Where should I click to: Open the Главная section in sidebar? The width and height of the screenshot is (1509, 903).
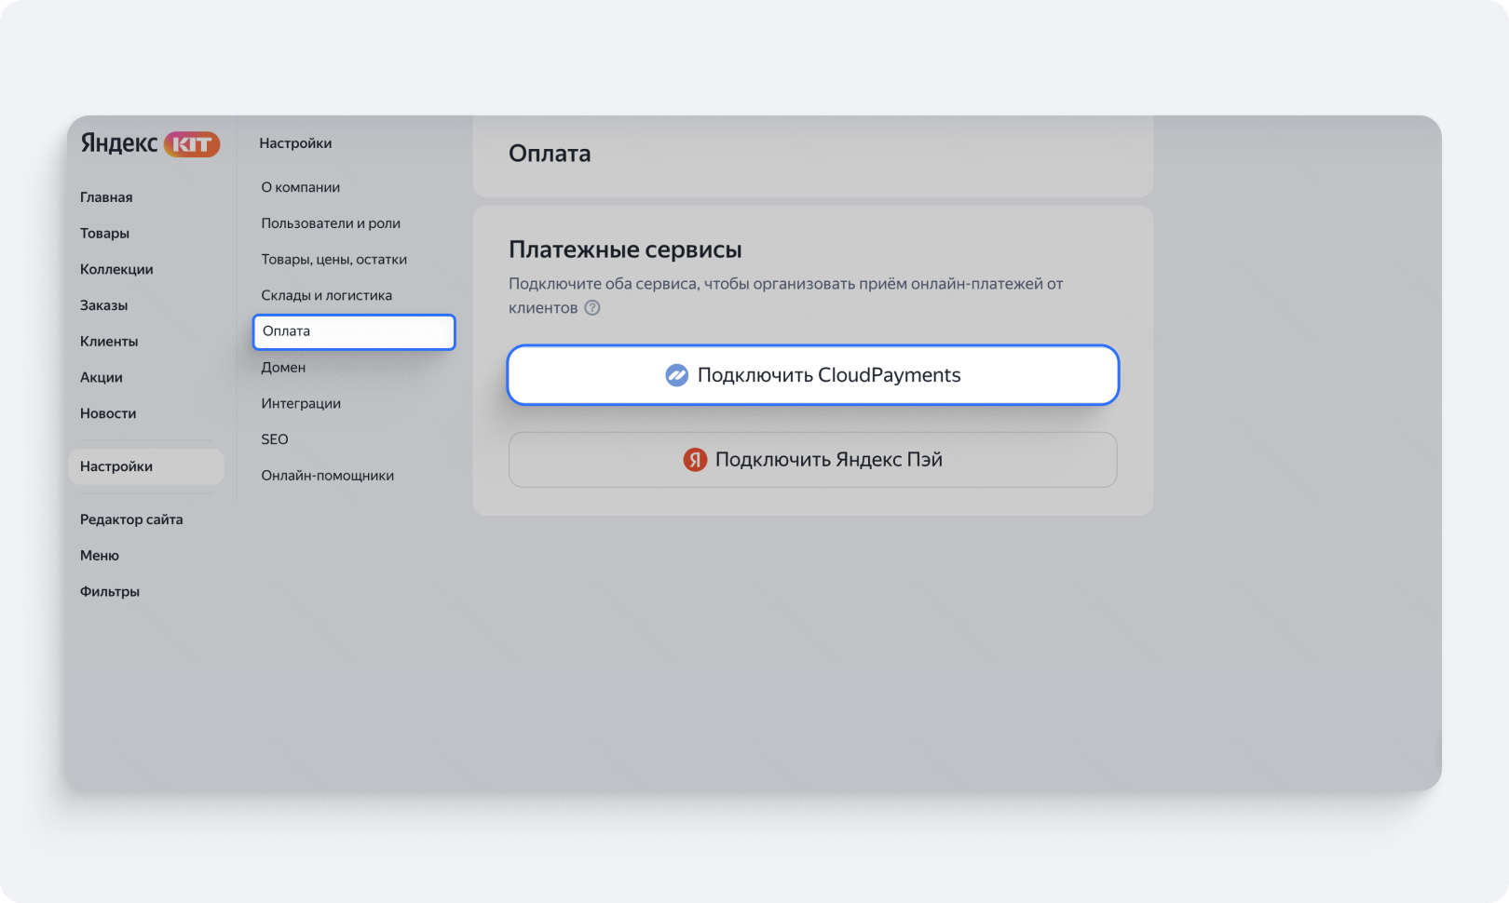106,197
